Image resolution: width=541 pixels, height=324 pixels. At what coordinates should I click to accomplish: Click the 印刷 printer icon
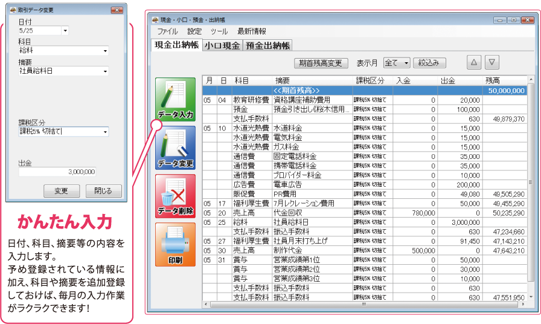coord(175,244)
